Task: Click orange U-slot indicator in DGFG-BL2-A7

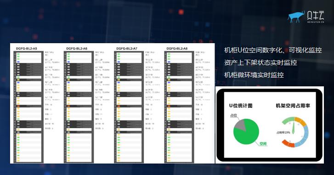Action: (119, 106)
